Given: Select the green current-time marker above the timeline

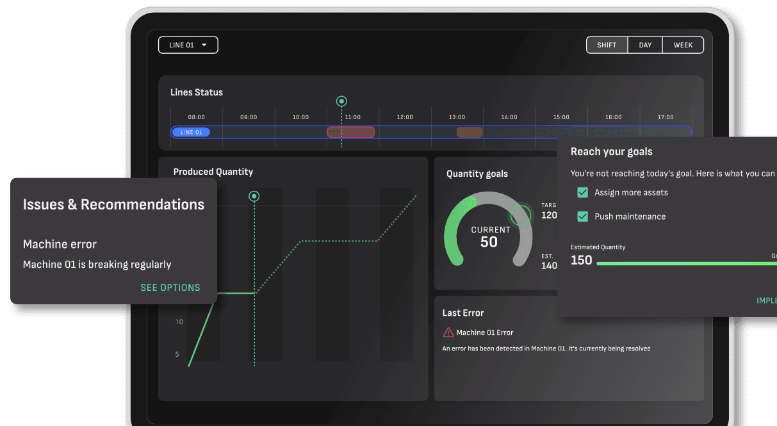Looking at the screenshot, I should [341, 101].
